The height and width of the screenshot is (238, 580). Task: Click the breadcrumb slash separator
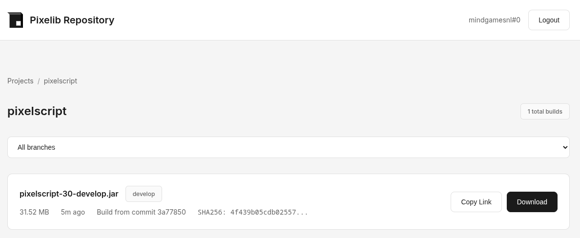(x=39, y=81)
